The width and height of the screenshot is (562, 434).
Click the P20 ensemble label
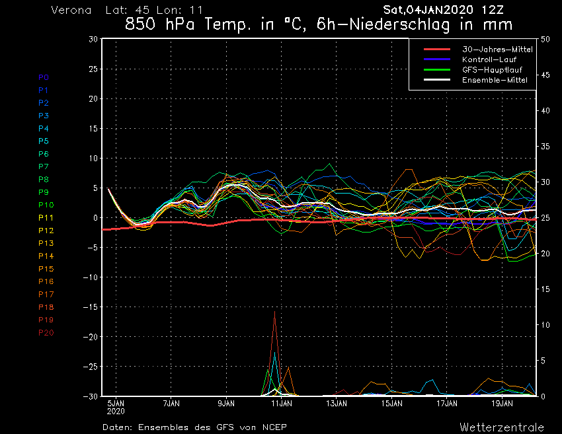[46, 333]
